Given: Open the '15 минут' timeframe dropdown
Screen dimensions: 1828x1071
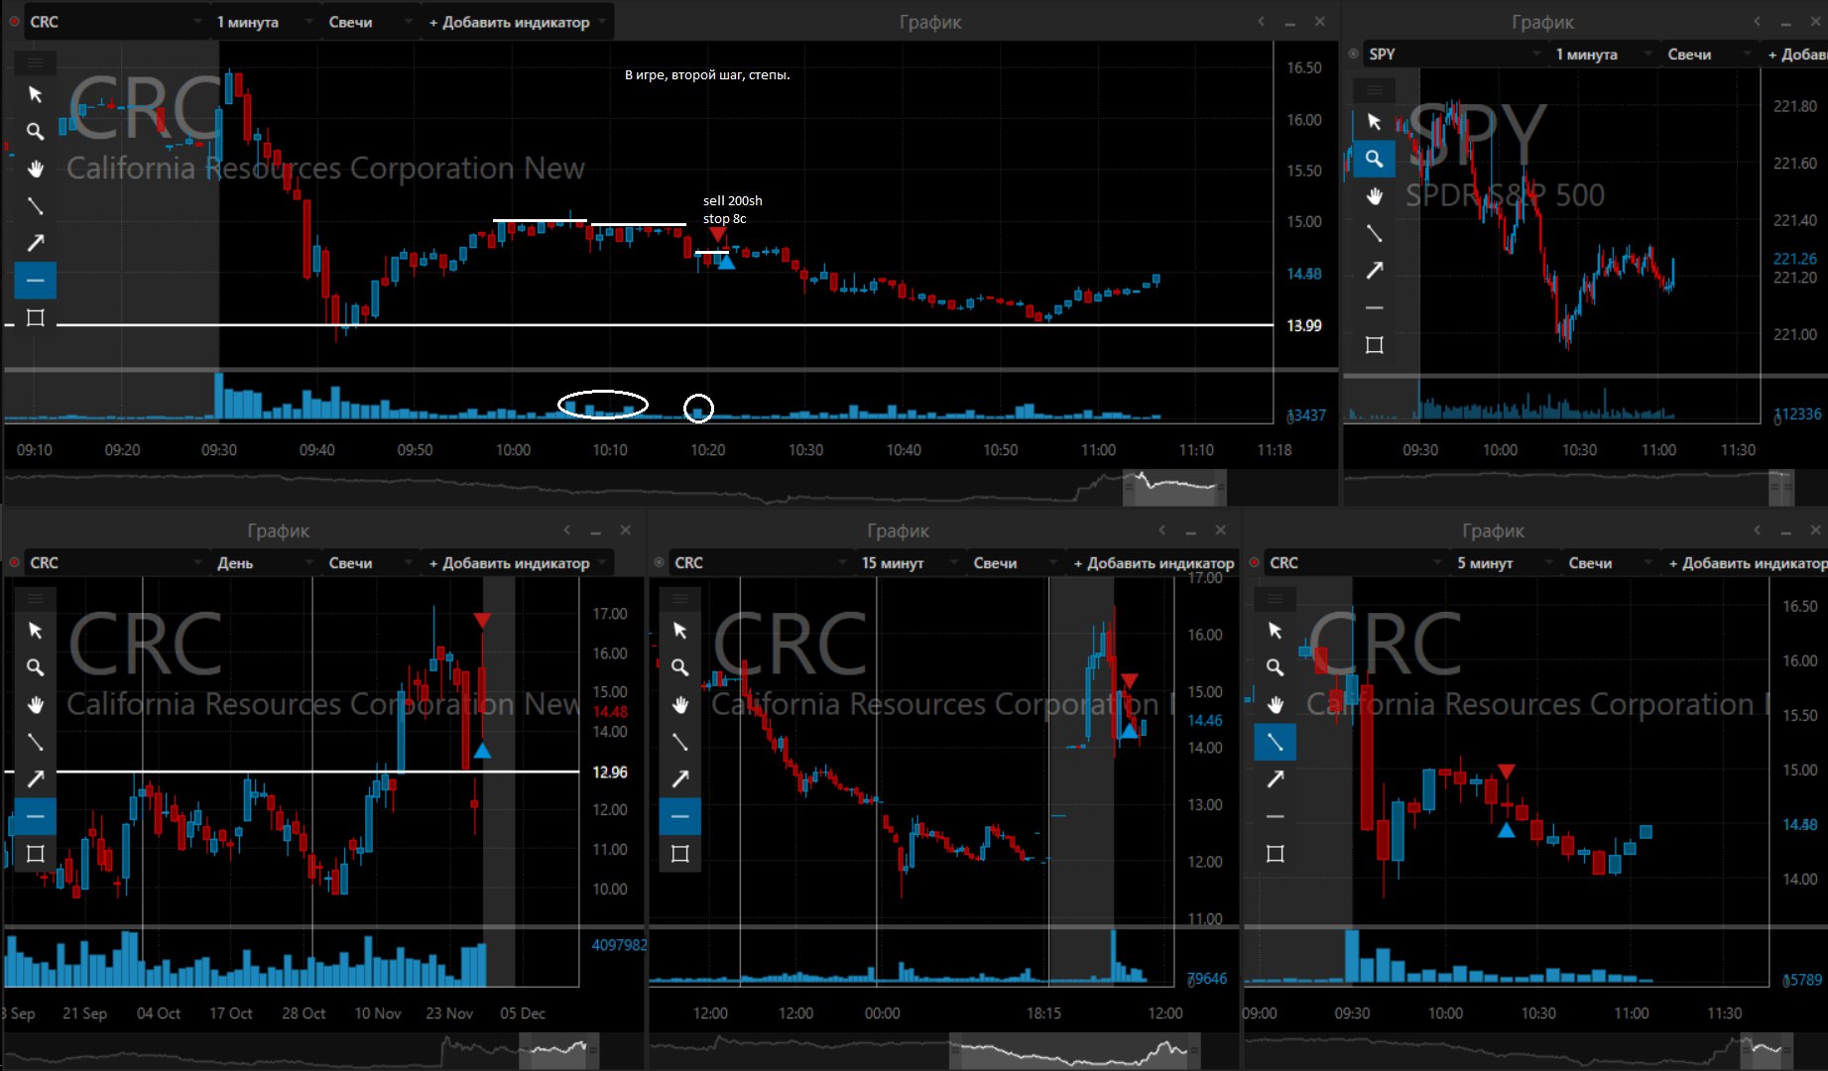Looking at the screenshot, I should 909,562.
